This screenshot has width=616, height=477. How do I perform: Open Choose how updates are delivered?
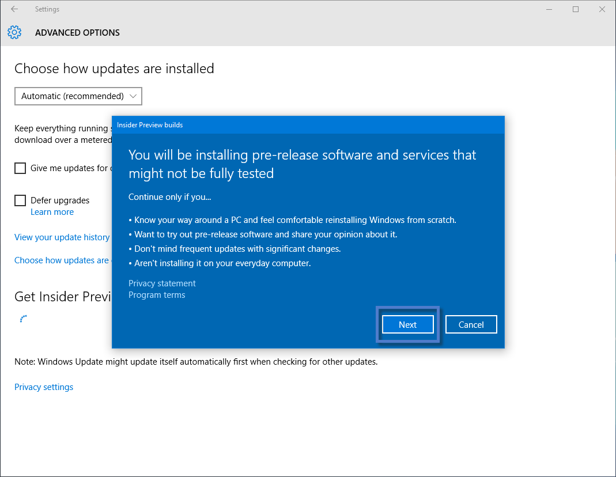(62, 260)
